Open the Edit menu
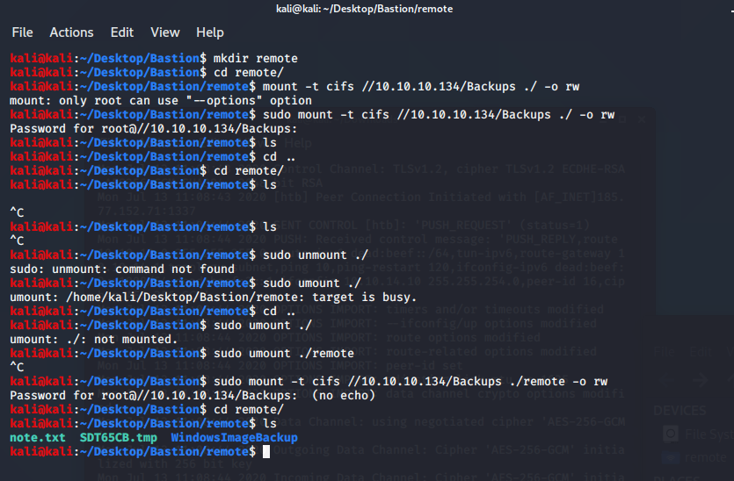 pyautogui.click(x=122, y=32)
